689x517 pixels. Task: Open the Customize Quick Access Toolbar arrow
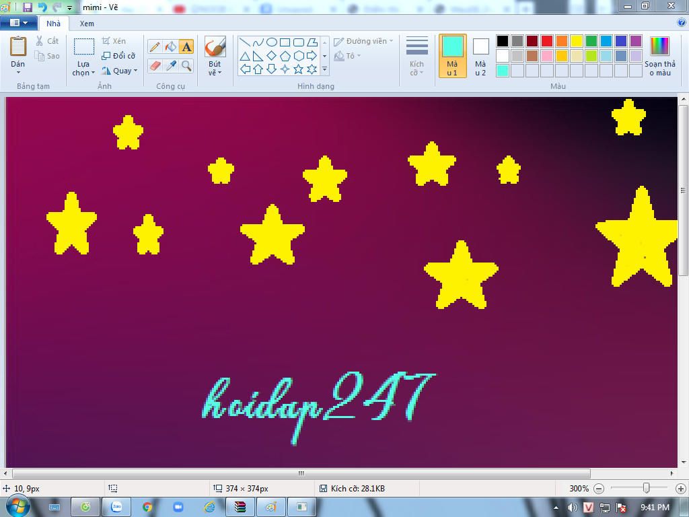pyautogui.click(x=69, y=8)
